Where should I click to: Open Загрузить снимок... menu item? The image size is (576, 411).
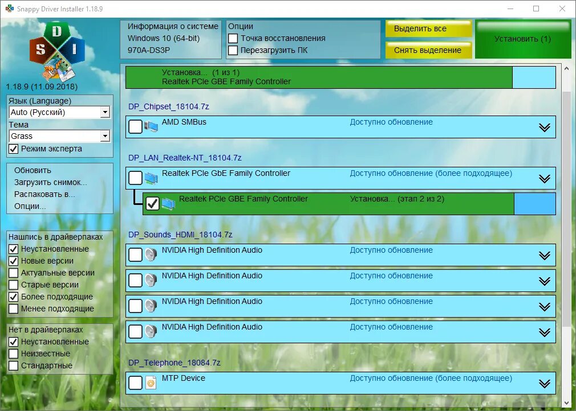click(51, 183)
